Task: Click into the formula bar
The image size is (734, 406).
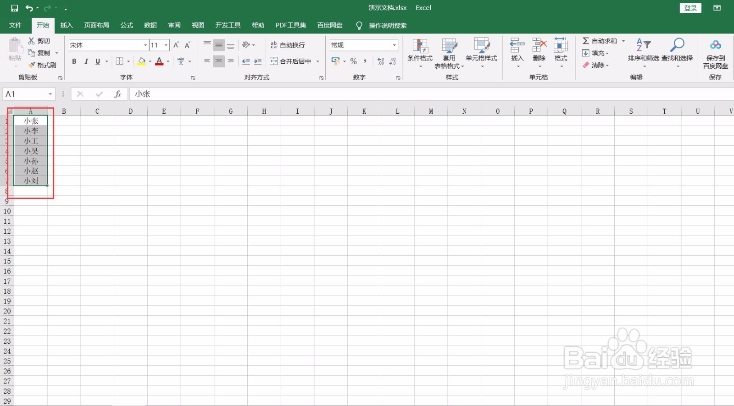Action: 431,94
